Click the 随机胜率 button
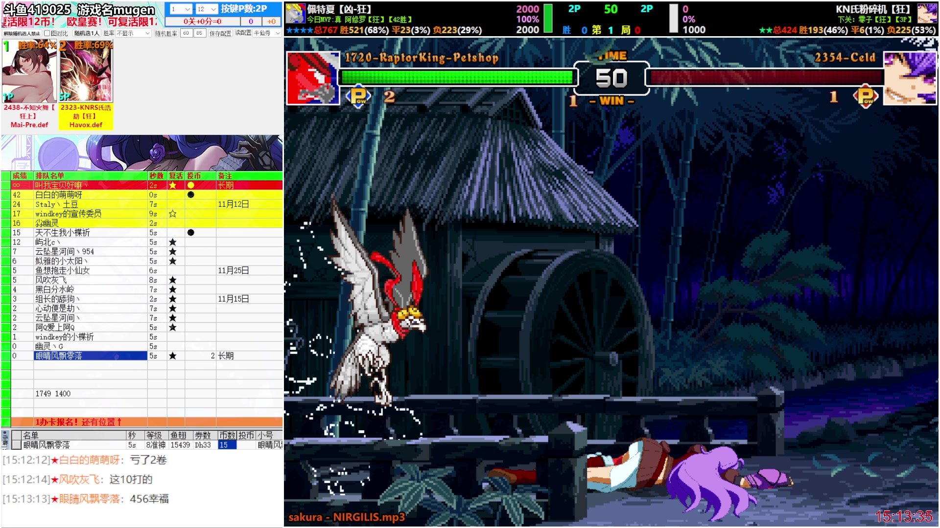This screenshot has width=940, height=528. click(166, 33)
